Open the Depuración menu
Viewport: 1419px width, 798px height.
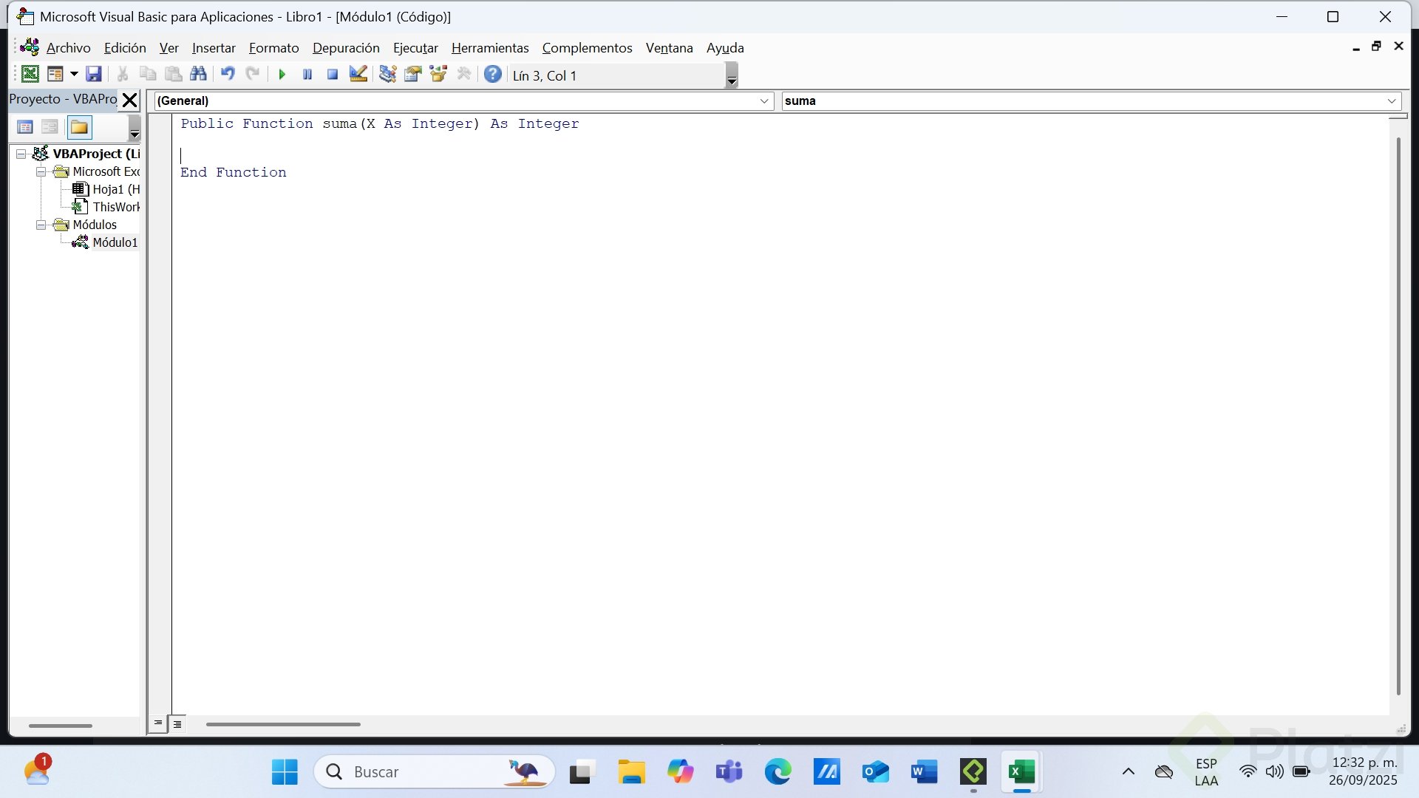coord(346,48)
